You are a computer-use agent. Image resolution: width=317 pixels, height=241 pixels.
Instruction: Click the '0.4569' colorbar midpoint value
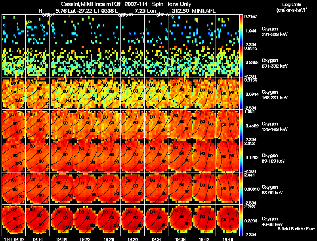point(252,126)
